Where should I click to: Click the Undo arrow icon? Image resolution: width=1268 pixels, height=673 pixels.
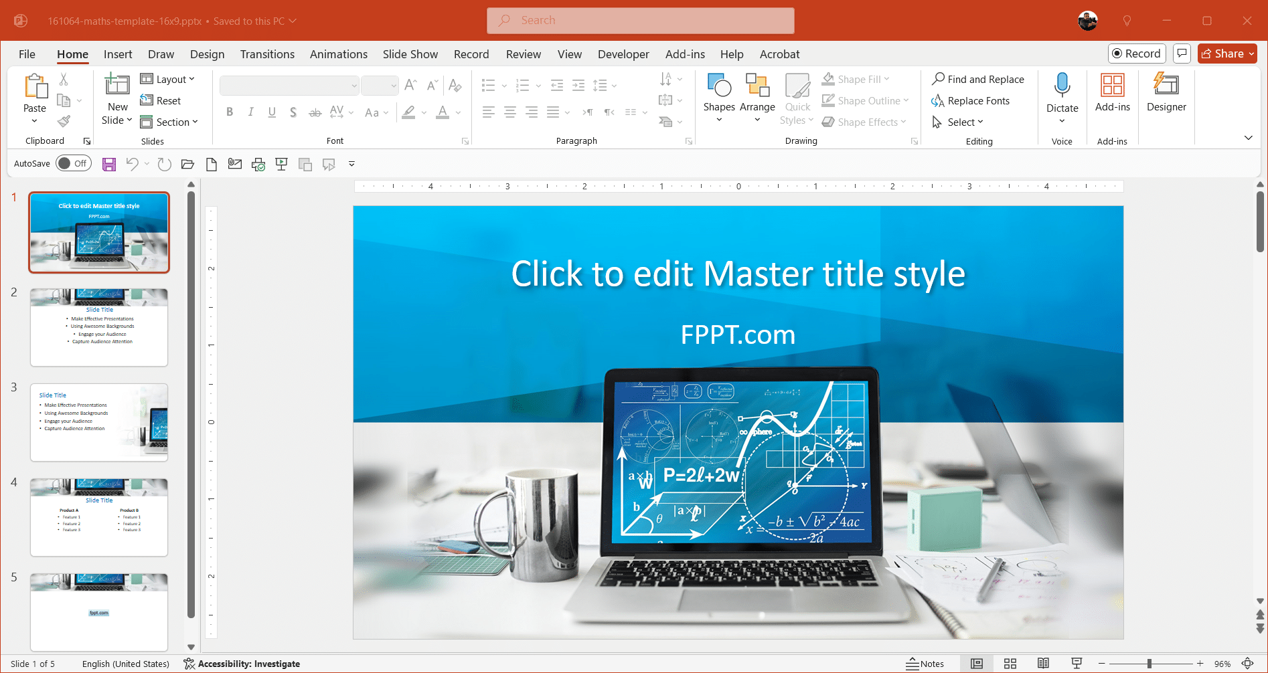tap(132, 164)
